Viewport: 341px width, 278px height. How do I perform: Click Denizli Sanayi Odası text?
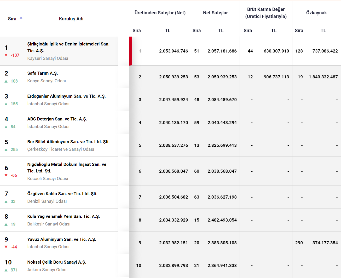click(x=47, y=201)
